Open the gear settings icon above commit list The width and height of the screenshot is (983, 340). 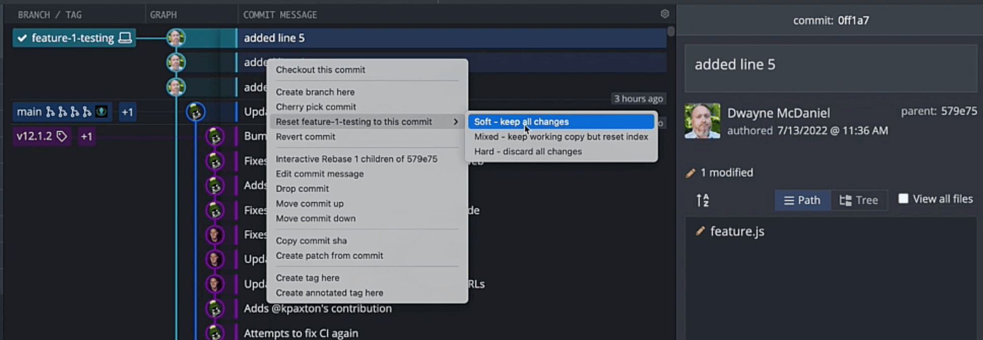pos(664,14)
